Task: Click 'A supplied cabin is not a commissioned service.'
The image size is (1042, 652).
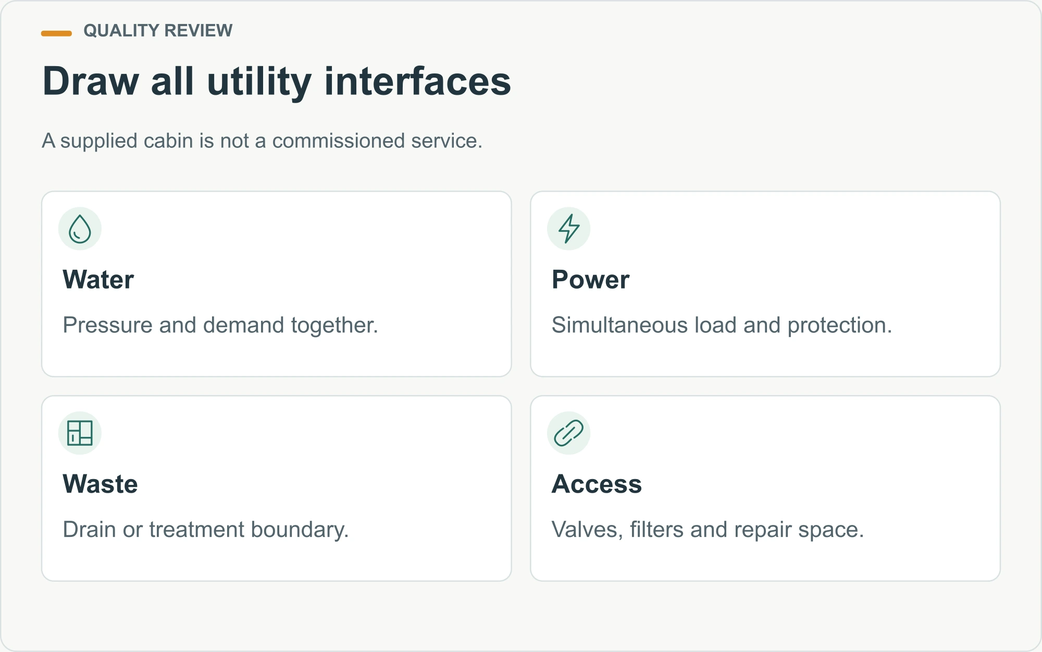Action: [x=262, y=141]
